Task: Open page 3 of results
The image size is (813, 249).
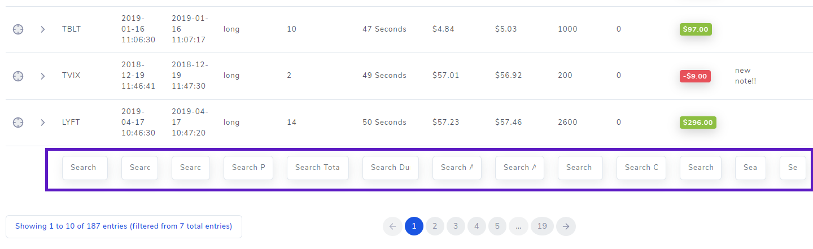Action: click(456, 226)
